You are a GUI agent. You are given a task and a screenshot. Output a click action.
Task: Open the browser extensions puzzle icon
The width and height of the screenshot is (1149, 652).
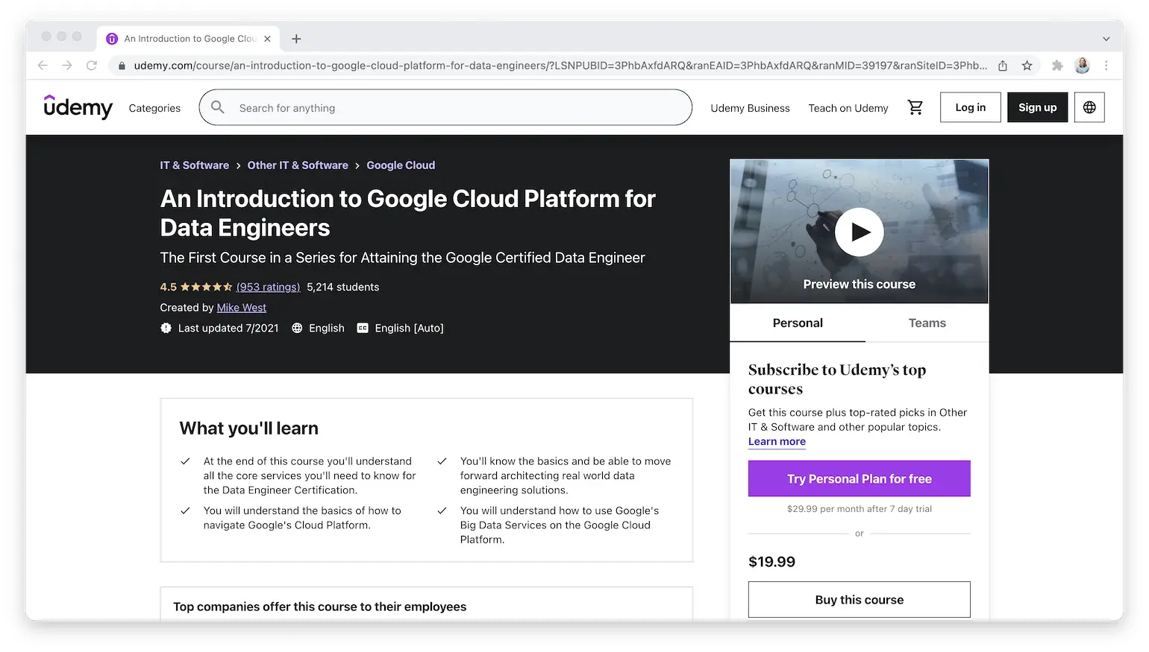click(1057, 65)
